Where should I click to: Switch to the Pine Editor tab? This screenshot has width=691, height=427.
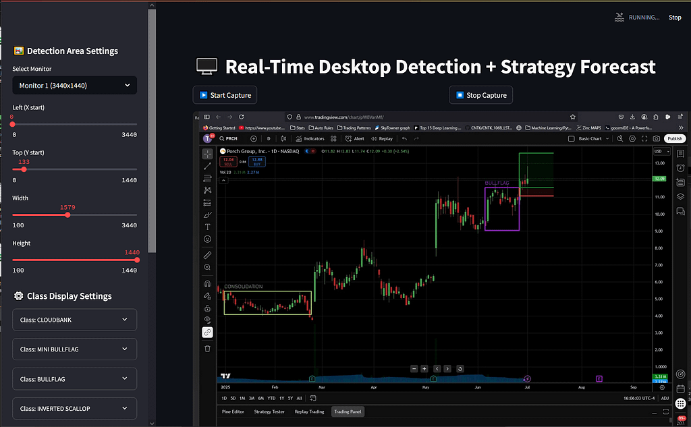233,411
